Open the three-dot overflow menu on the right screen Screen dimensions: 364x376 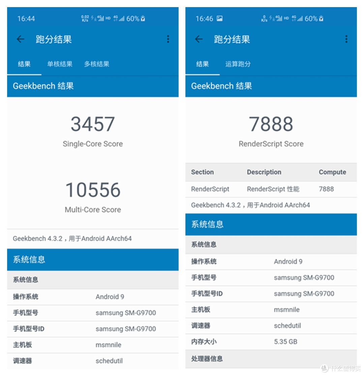[346, 39]
